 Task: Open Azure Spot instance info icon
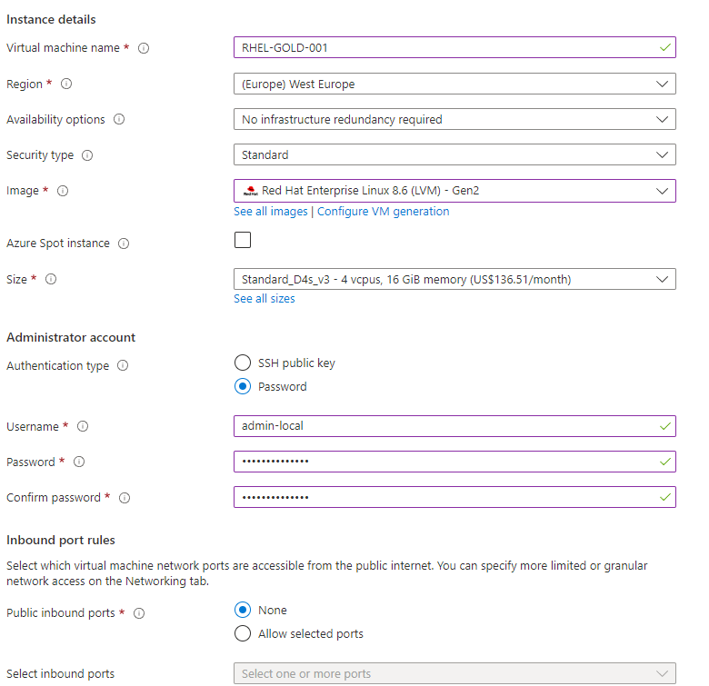click(x=124, y=244)
